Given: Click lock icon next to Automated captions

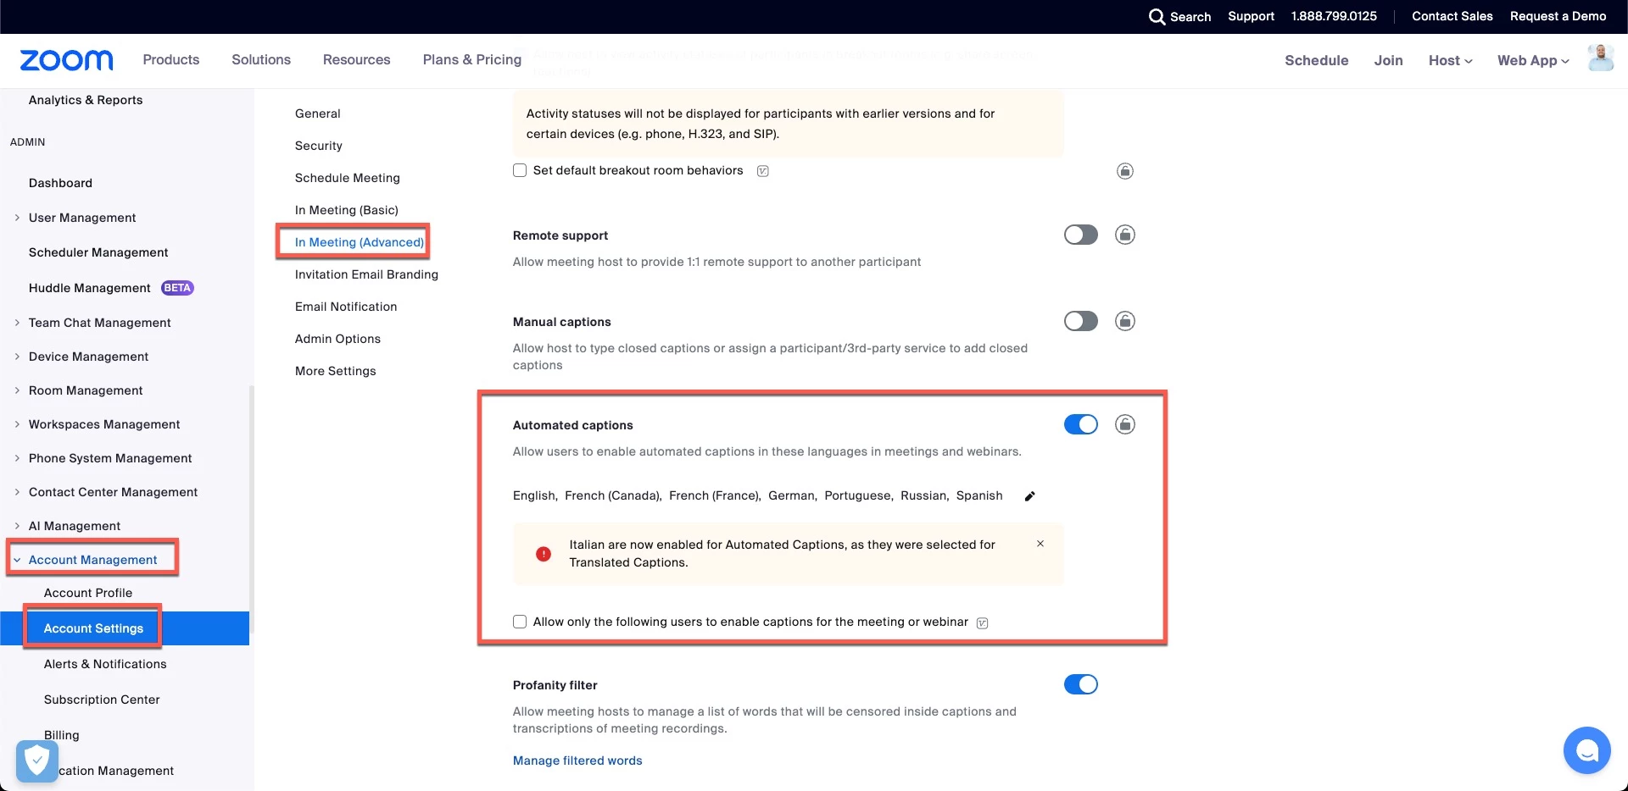Looking at the screenshot, I should pos(1125,424).
